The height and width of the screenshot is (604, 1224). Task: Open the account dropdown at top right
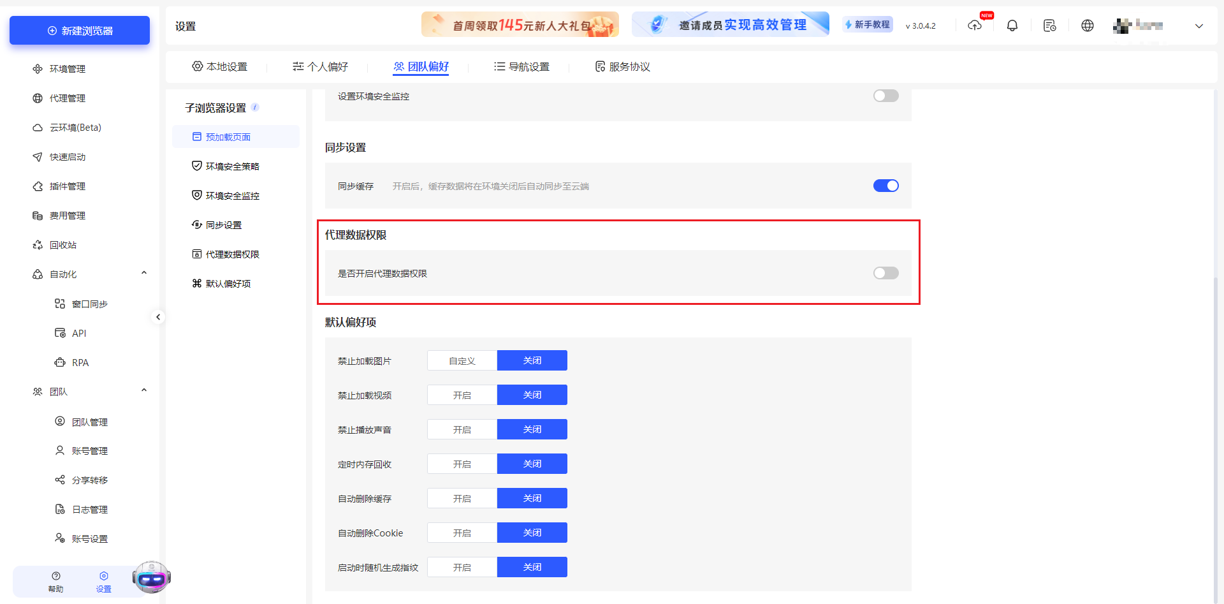[1199, 26]
